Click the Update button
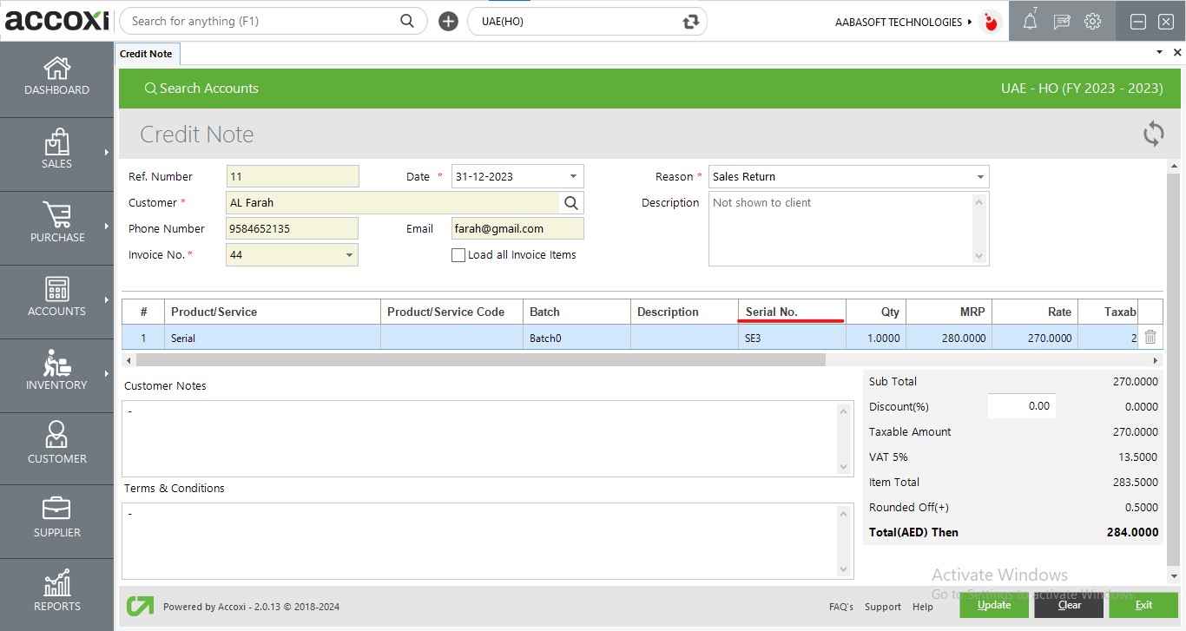This screenshot has height=631, width=1186. tap(993, 605)
